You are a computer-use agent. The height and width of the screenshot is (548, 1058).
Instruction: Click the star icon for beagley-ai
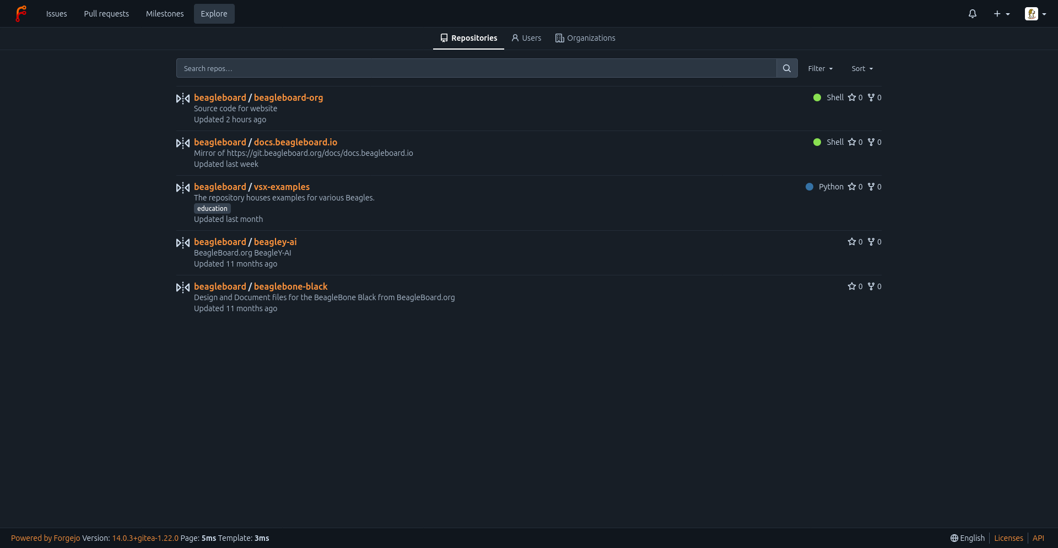click(852, 242)
